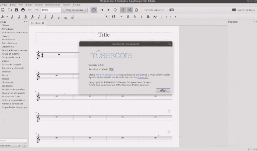Expand the Repeticiones y saltos palette
257x151 pixels.
13,89
